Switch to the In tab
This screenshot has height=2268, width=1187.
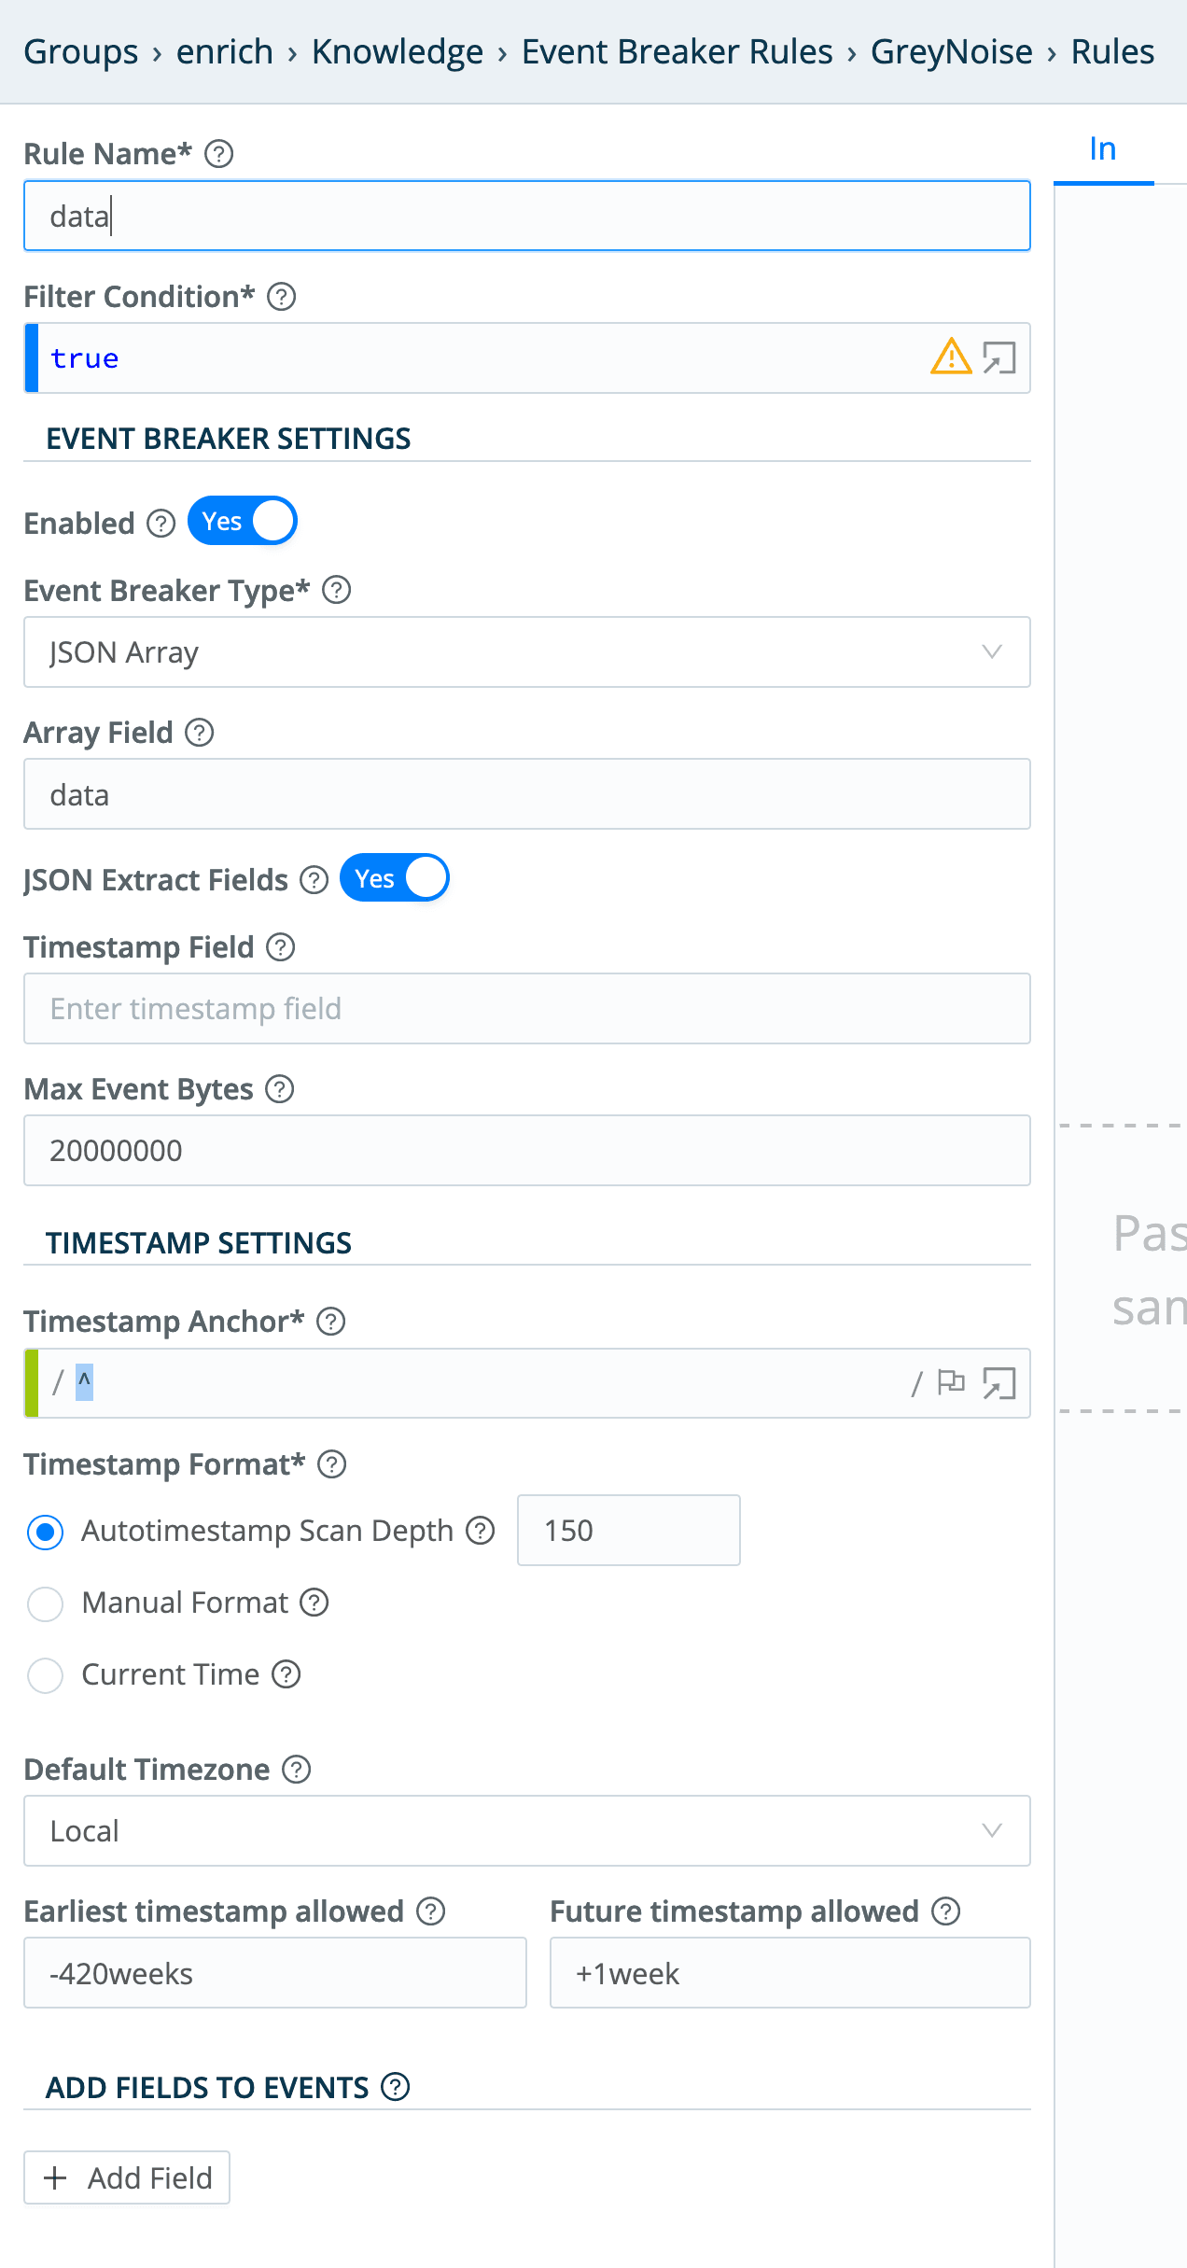click(1103, 147)
